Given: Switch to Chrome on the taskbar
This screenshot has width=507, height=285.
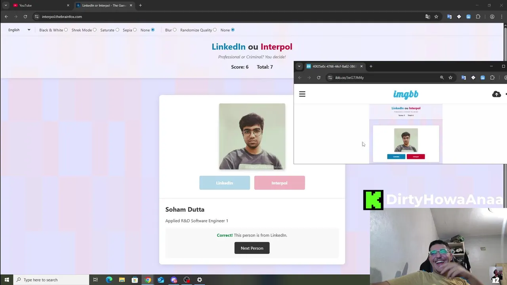Looking at the screenshot, I should (x=148, y=280).
